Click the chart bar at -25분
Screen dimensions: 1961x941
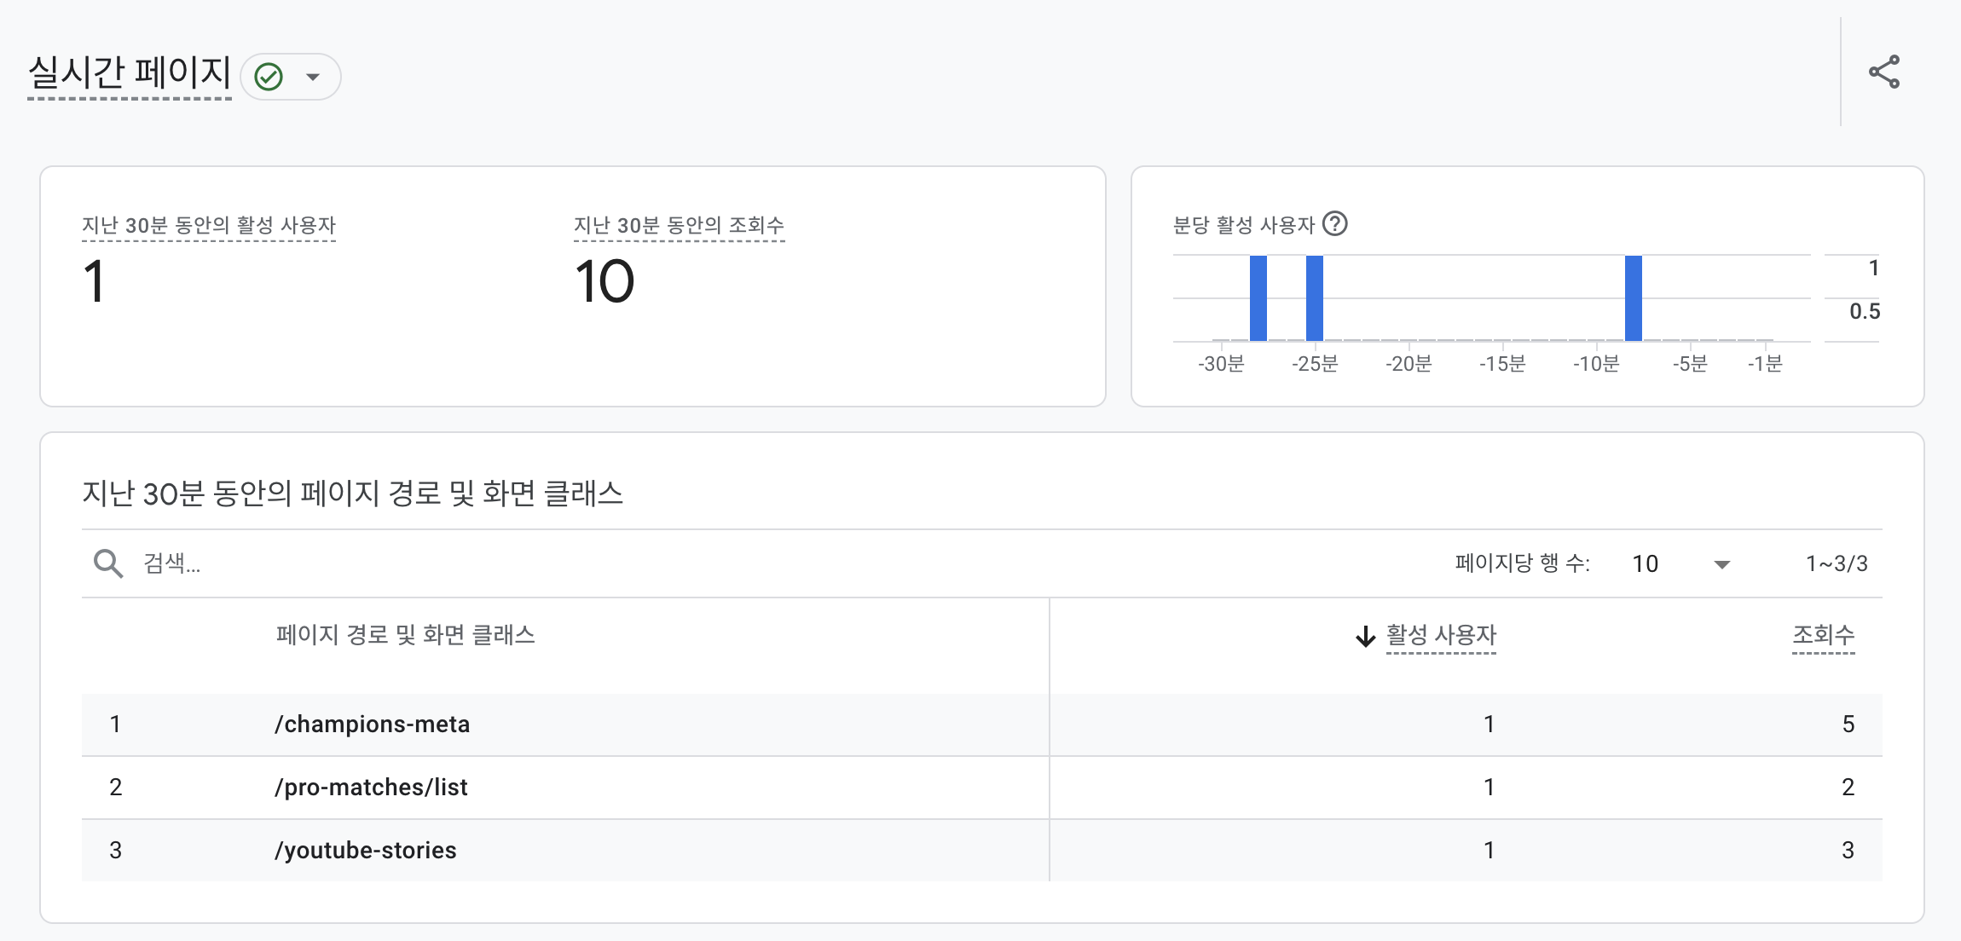point(1314,298)
